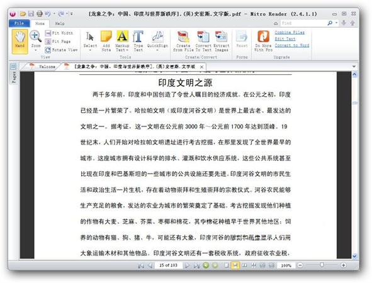The height and width of the screenshot is (283, 372).
Task: Click the page number field 15 of 103
Action: tap(168, 265)
